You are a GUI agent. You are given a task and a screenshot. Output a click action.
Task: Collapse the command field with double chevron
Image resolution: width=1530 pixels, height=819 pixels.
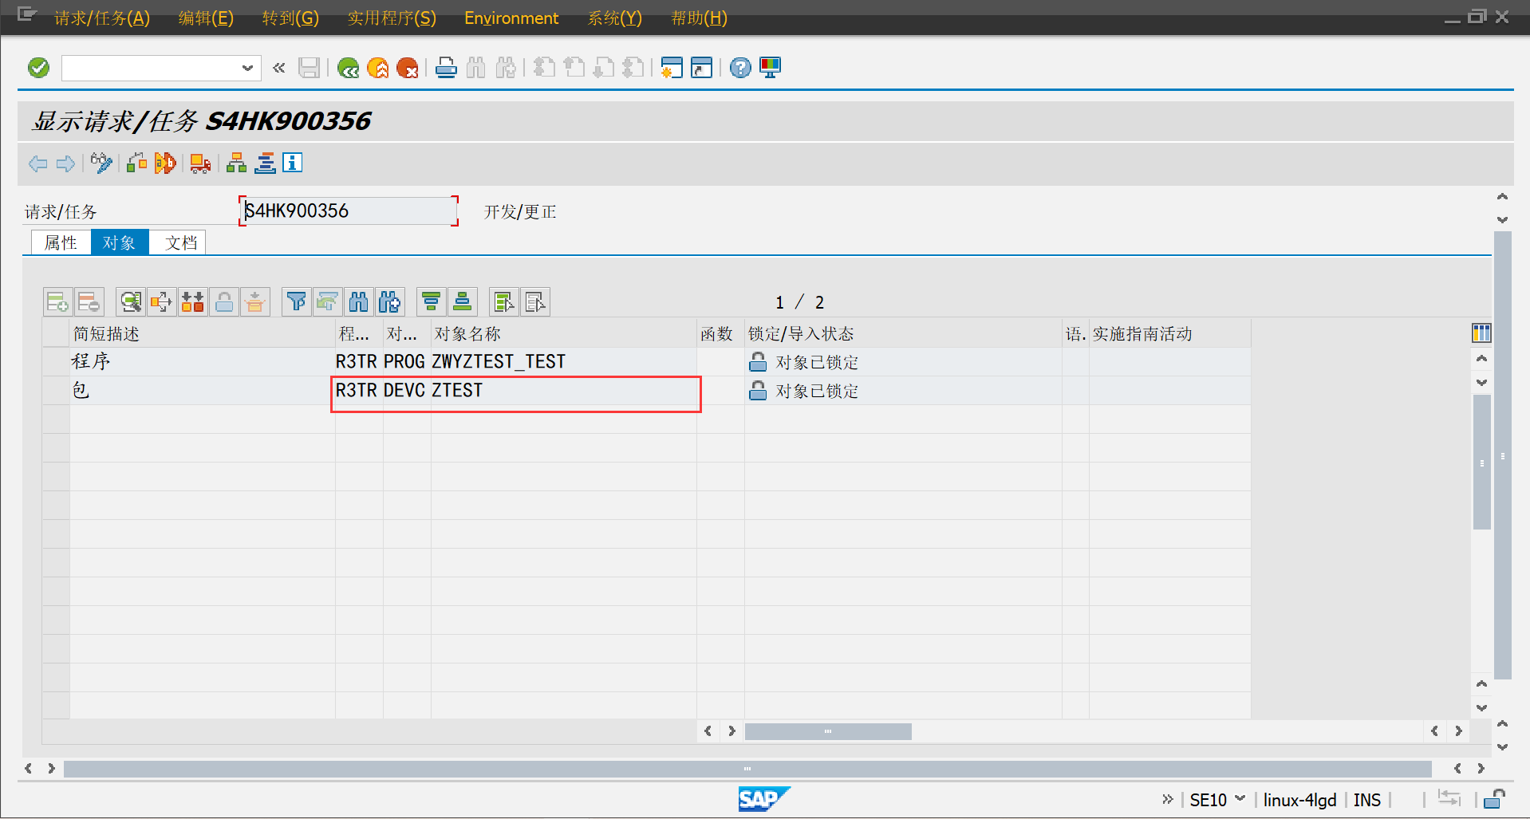click(278, 69)
